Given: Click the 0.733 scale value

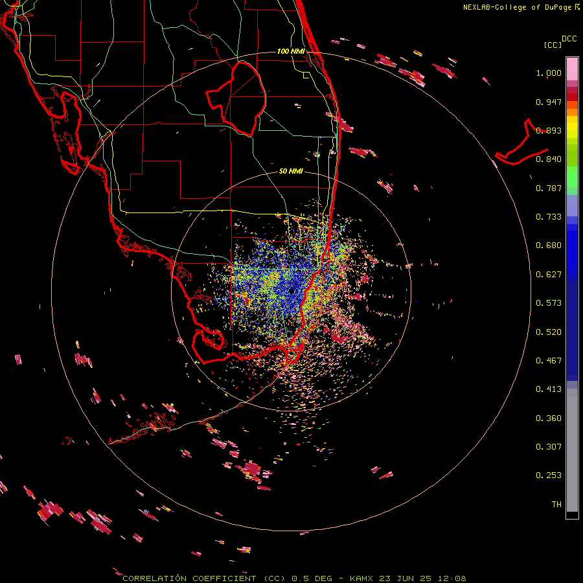Looking at the screenshot, I should click(549, 217).
